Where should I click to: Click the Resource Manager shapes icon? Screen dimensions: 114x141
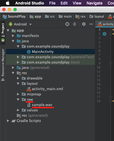3,79
